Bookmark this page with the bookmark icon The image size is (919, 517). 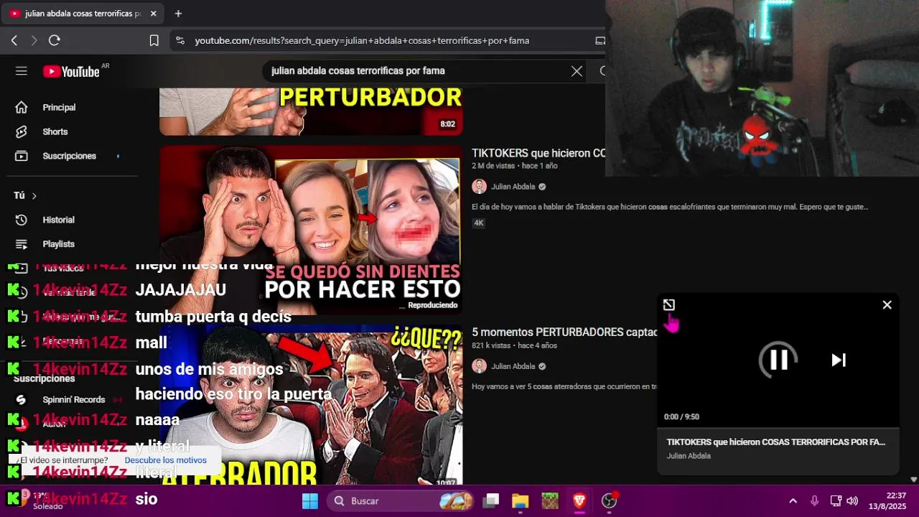pos(154,41)
